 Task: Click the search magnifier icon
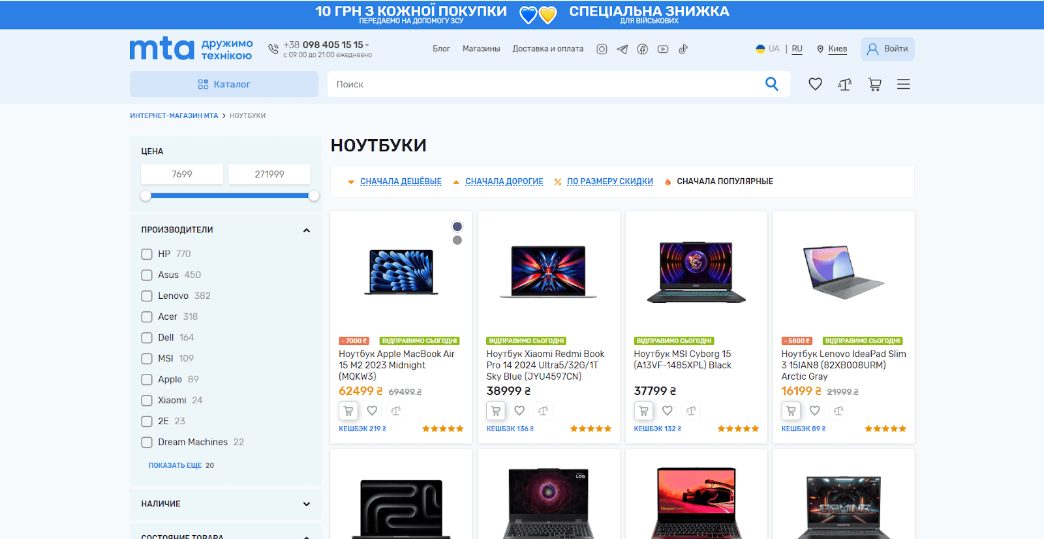click(x=772, y=84)
